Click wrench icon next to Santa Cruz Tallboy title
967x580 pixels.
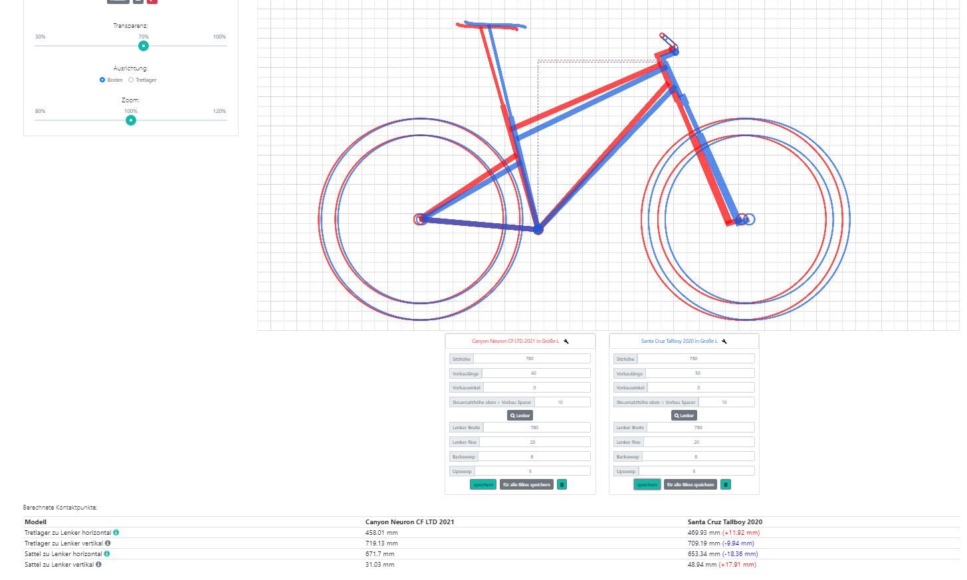pos(724,341)
